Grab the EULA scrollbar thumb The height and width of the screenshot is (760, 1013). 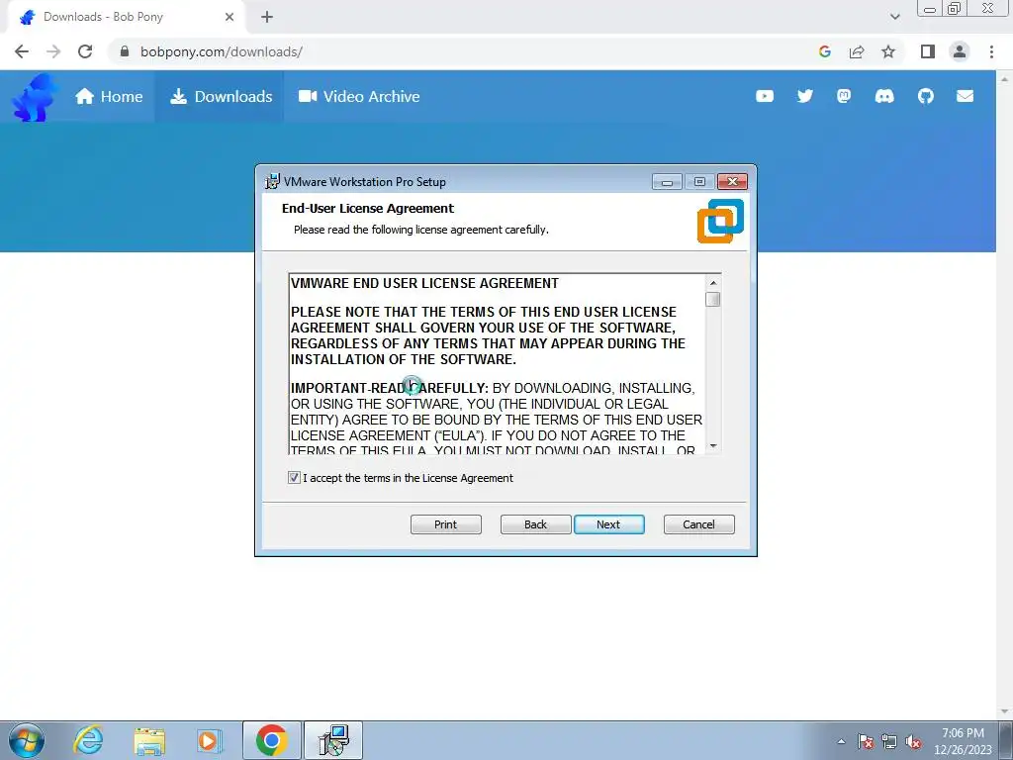click(x=712, y=299)
